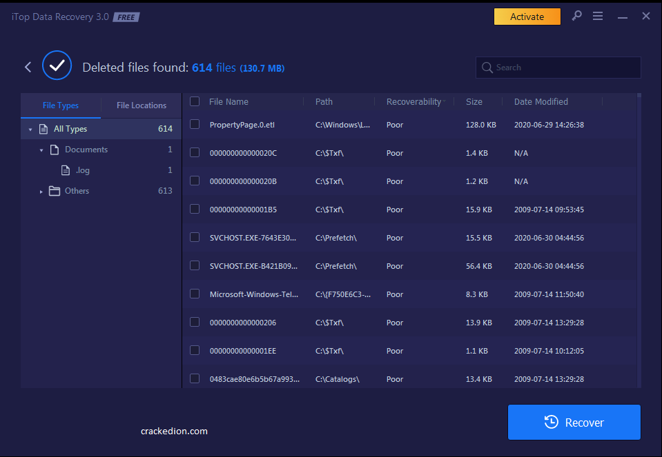The height and width of the screenshot is (457, 662).
Task: Collapse the Documents tree node arrow
Action: (41, 150)
